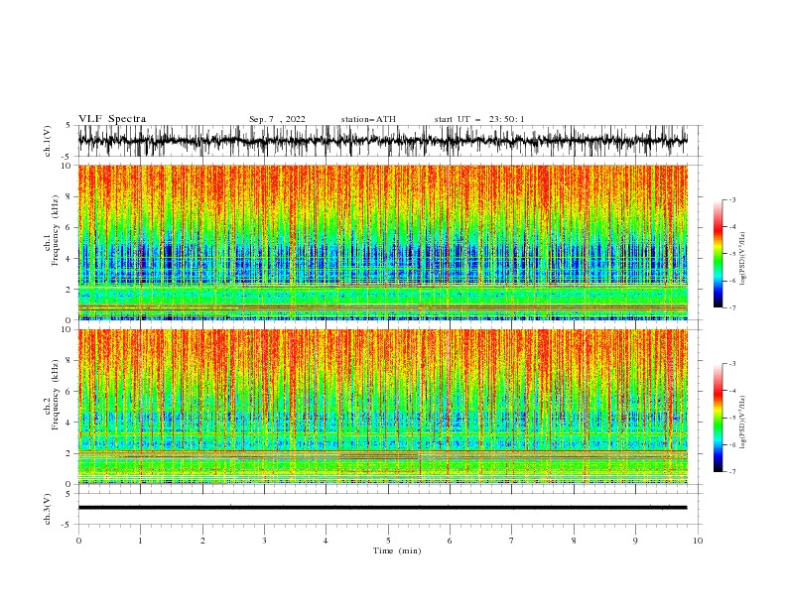Click time axis tick label "4"
The width and height of the screenshot is (786, 607).
point(327,541)
